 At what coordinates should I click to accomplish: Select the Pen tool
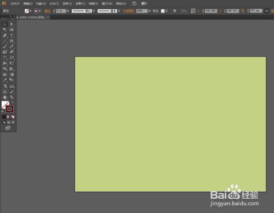click(x=4, y=36)
